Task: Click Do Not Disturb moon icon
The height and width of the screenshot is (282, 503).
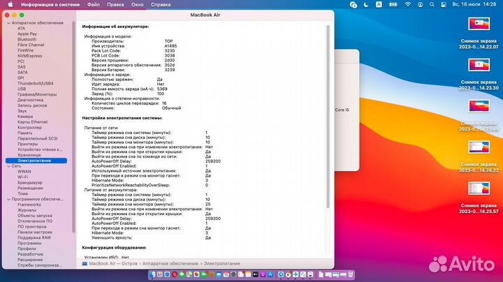Action: 366,4
